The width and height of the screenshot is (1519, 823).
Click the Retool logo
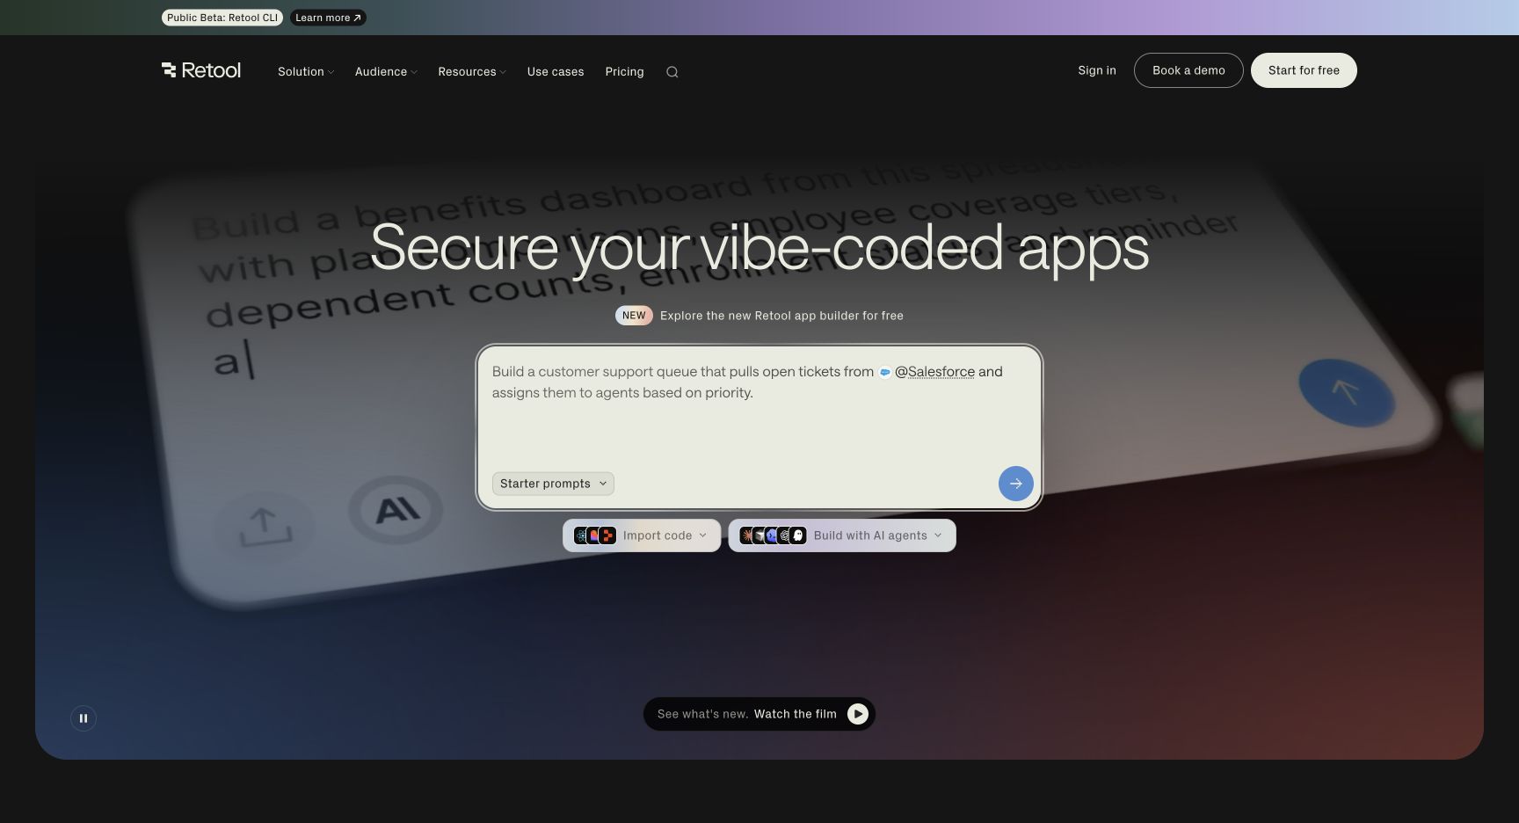tap(201, 70)
